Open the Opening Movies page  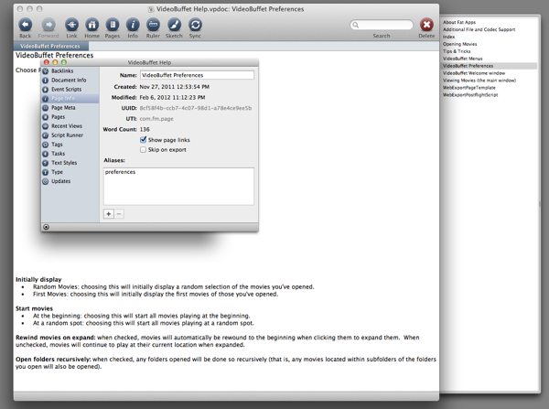[x=459, y=44]
